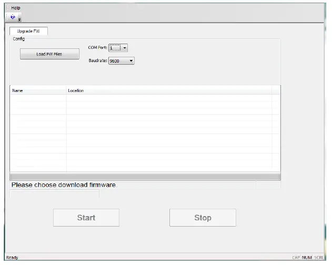The height and width of the screenshot is (265, 332).
Task: Click the Config group label
Action: pos(18,39)
